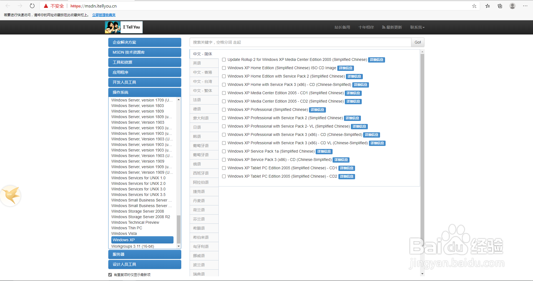Screen dimensions: 533x281
Task: Check Windows XP Professional (Simplified Chinese)
Action: coord(224,110)
